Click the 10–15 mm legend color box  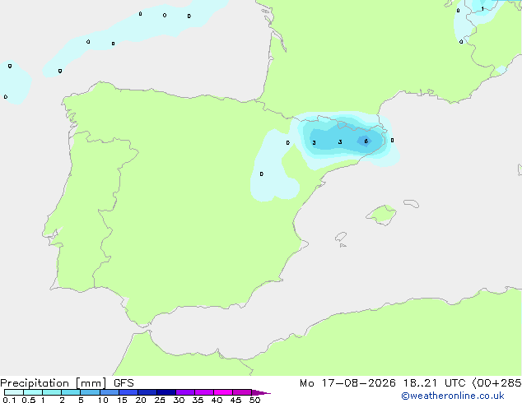pos(110,392)
